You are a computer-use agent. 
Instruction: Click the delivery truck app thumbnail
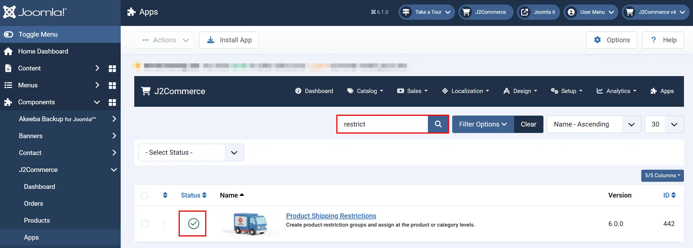click(x=250, y=224)
